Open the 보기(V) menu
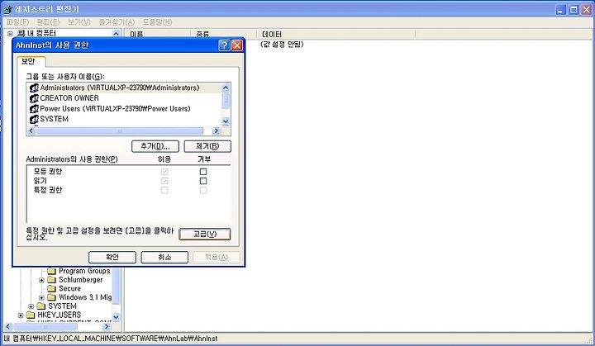The width and height of the screenshot is (595, 346). coord(79,22)
